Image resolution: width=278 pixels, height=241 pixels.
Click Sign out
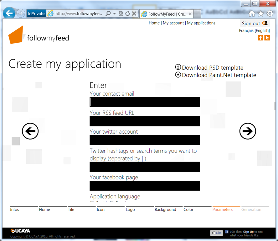(251, 24)
